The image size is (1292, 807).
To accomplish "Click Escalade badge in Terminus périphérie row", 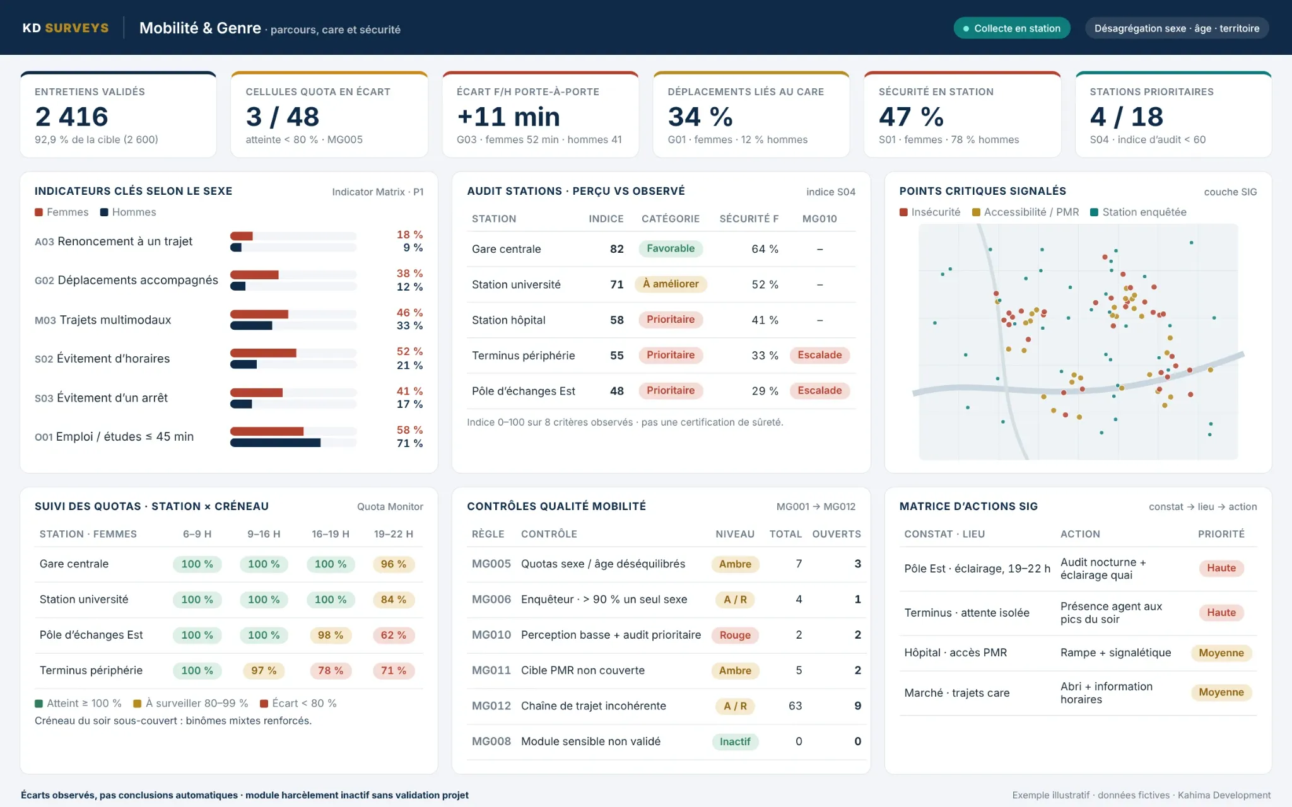I will pos(819,355).
